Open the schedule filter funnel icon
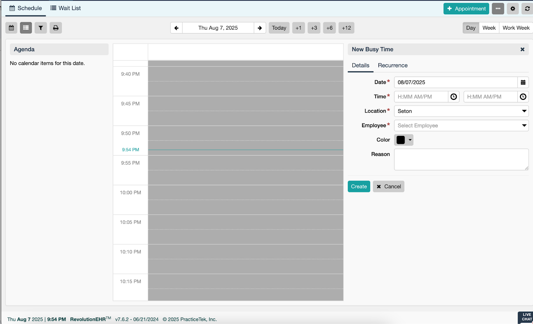Viewport: 533px width, 324px height. click(41, 28)
